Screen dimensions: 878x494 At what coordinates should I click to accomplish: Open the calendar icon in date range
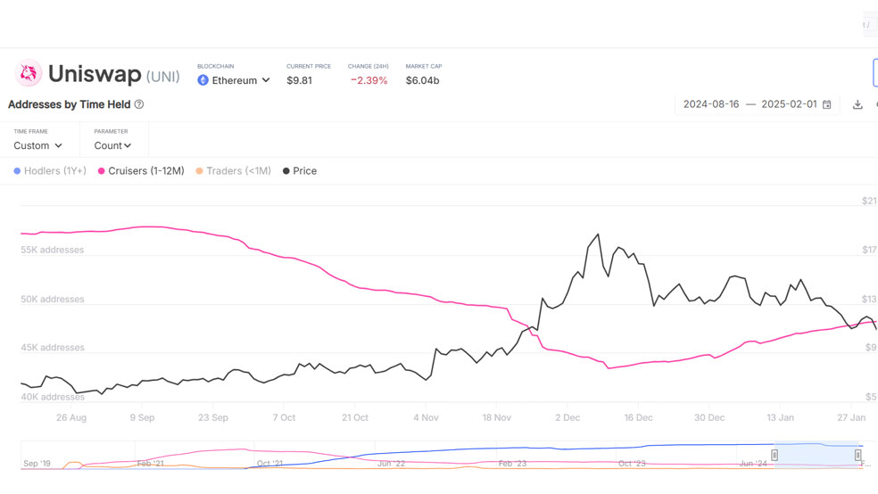click(x=826, y=104)
